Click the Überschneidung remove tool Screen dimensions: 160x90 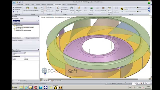click(x=49, y=11)
